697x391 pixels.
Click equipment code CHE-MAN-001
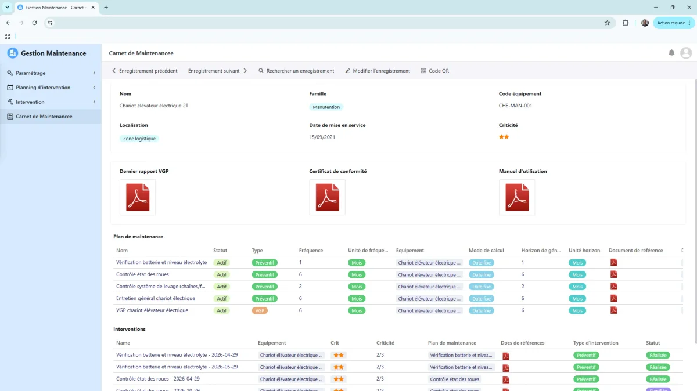point(515,106)
